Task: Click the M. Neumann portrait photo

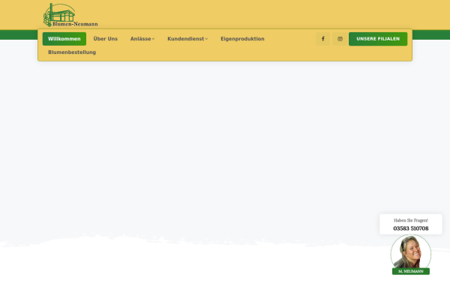Action: coord(411,252)
